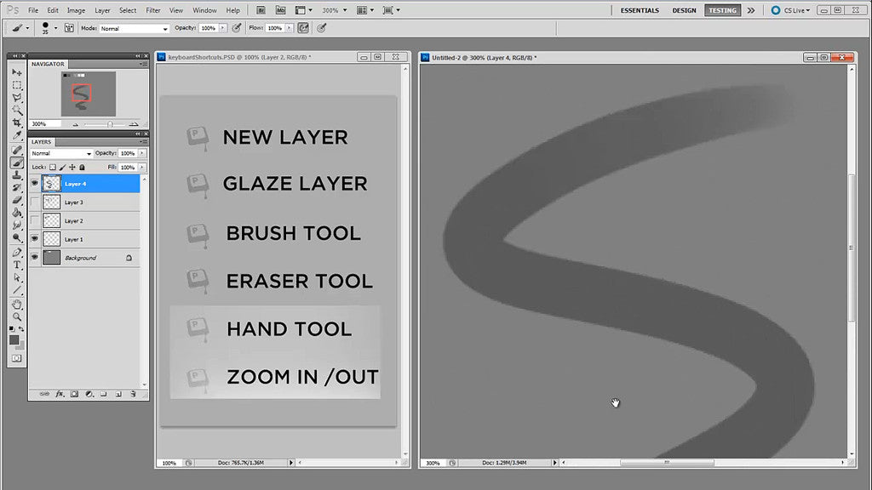This screenshot has height=490, width=872.
Task: Open the brush preset picker arrow
Action: tap(55, 28)
